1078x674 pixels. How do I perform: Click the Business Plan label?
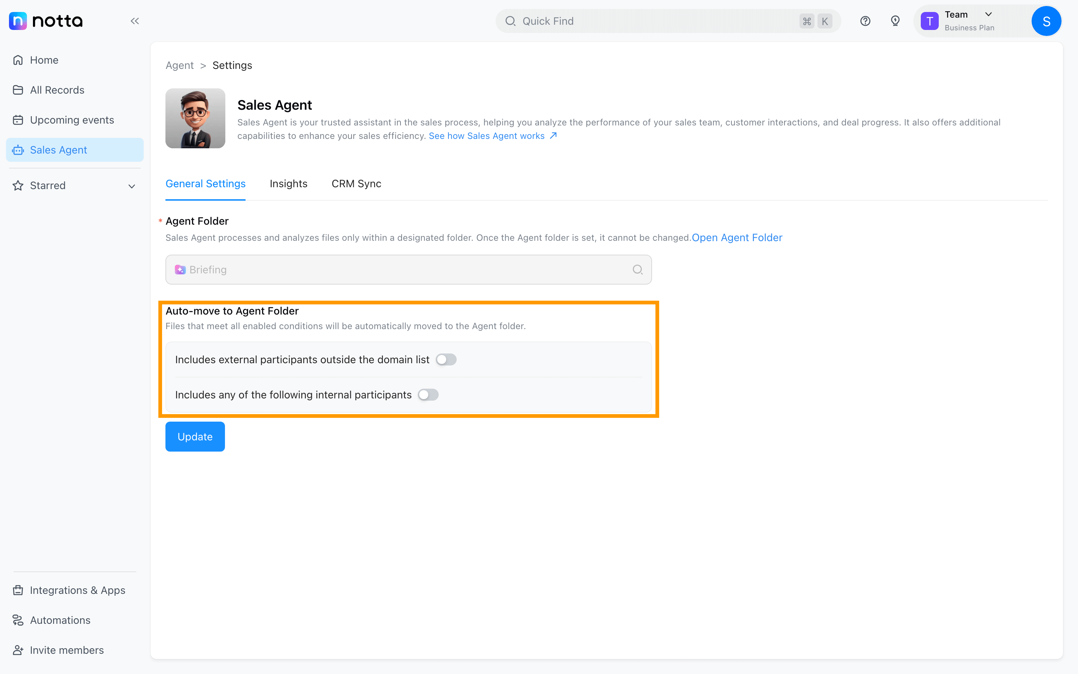click(969, 28)
